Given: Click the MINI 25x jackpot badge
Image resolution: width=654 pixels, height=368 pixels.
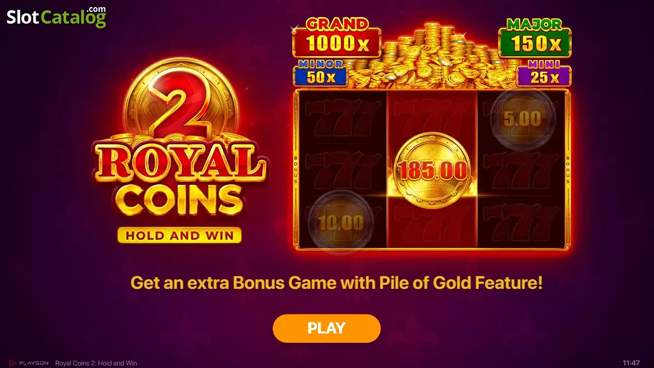Looking at the screenshot, I should [543, 73].
